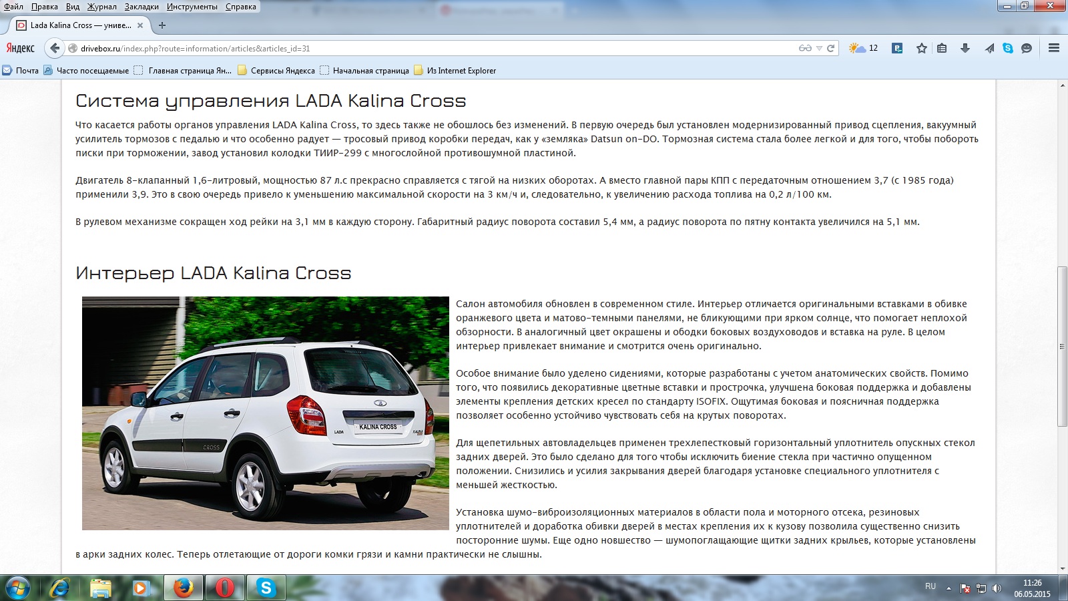1068x601 pixels.
Task: Open Главная страница Ян... bookmark
Action: (183, 70)
